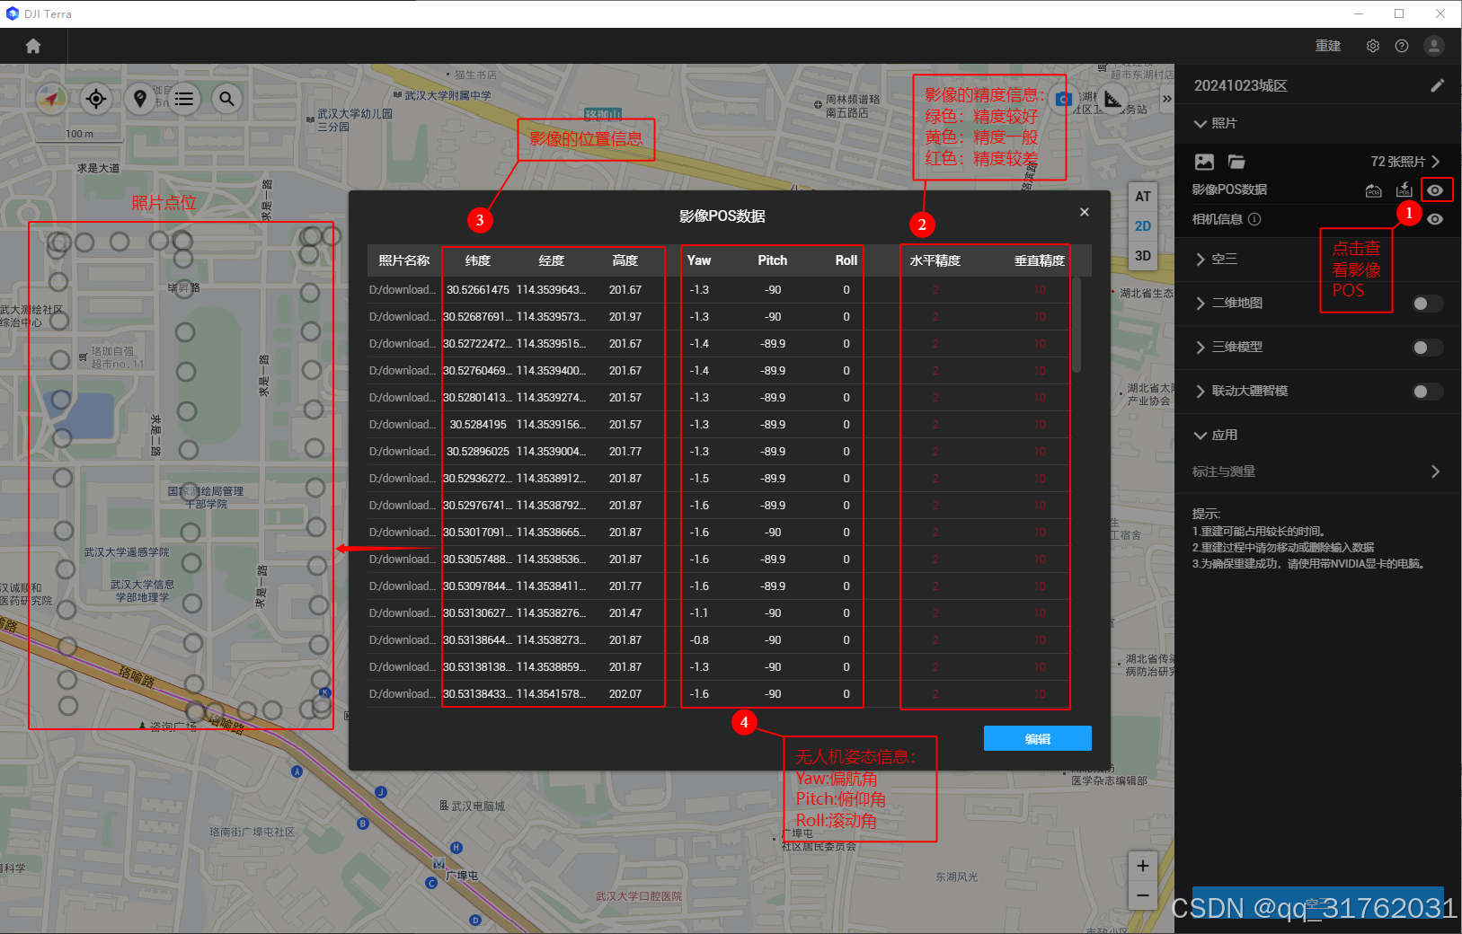
Task: Toggle 影像POS数据 eye visibility icon
Action: pos(1435,189)
